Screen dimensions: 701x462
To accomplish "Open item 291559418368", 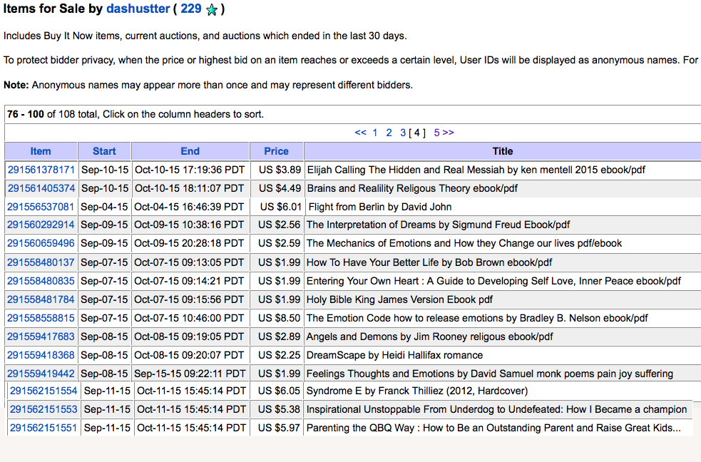I will click(41, 355).
